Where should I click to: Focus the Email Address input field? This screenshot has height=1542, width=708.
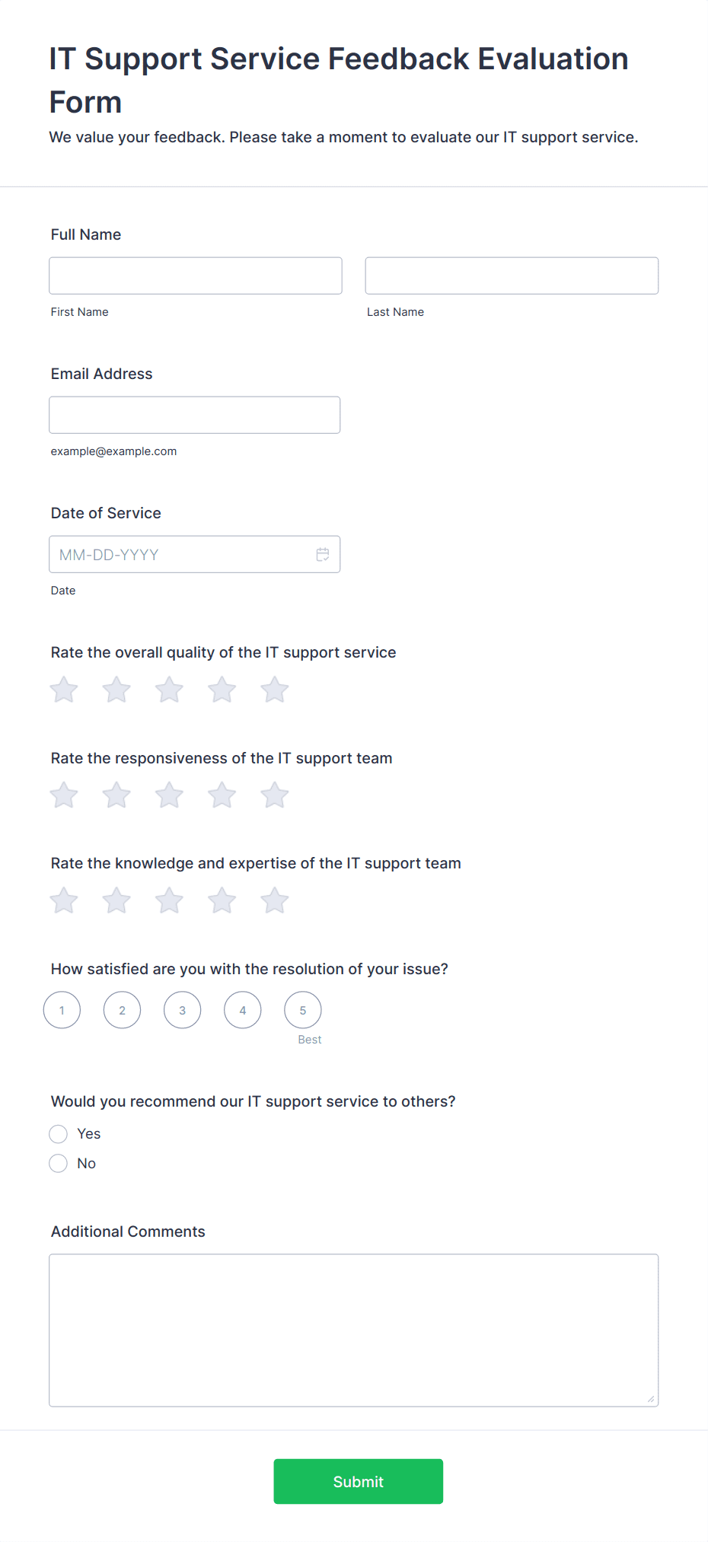(195, 415)
